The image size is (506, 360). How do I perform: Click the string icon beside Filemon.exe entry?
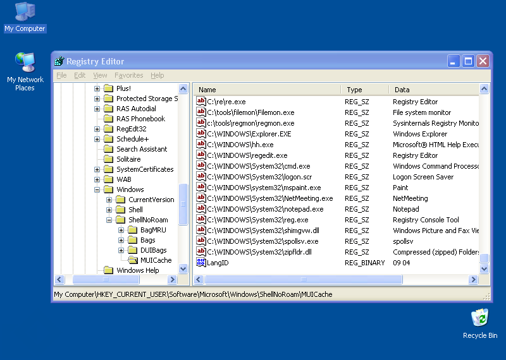click(x=201, y=112)
